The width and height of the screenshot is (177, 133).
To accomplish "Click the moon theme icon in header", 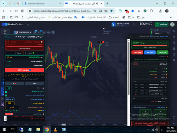I will (134, 24).
